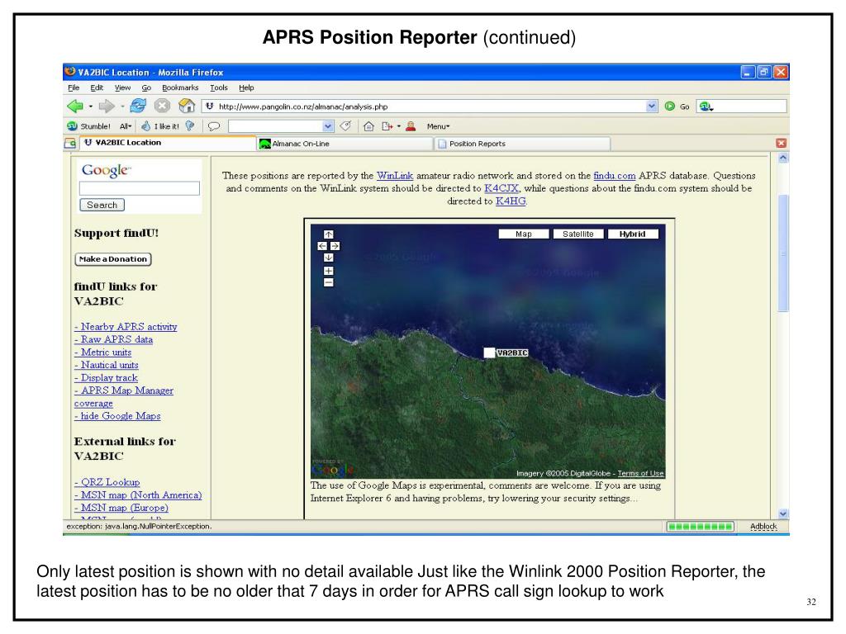The height and width of the screenshot is (634, 846).
Task: Open the address bar history dropdown
Action: 652,106
